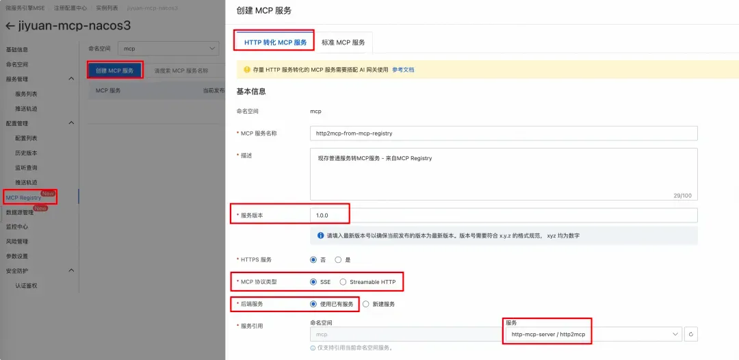Click the info icon beside 仅支持引用当前命名空间服务
Image resolution: width=739 pixels, height=360 pixels.
313,348
